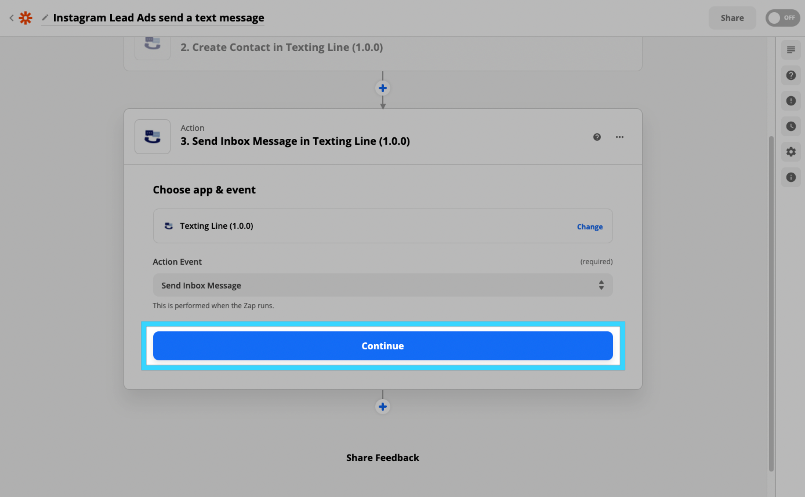Image resolution: width=805 pixels, height=497 pixels.
Task: Click the 'Action Event' field label
Action: tap(177, 262)
